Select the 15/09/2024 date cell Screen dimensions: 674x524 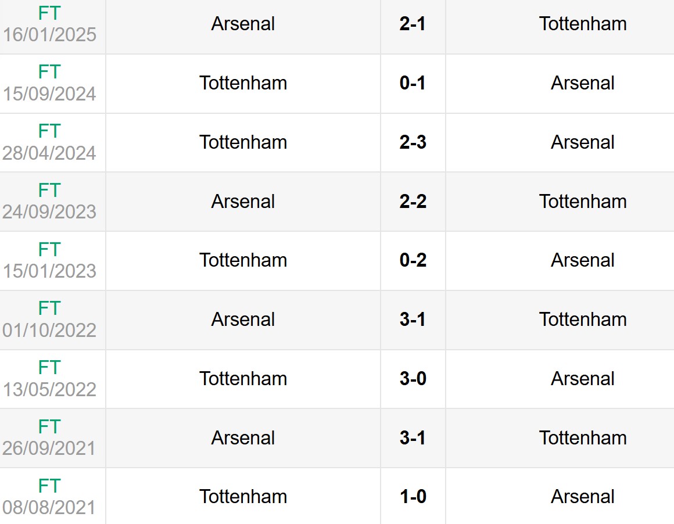49,94
